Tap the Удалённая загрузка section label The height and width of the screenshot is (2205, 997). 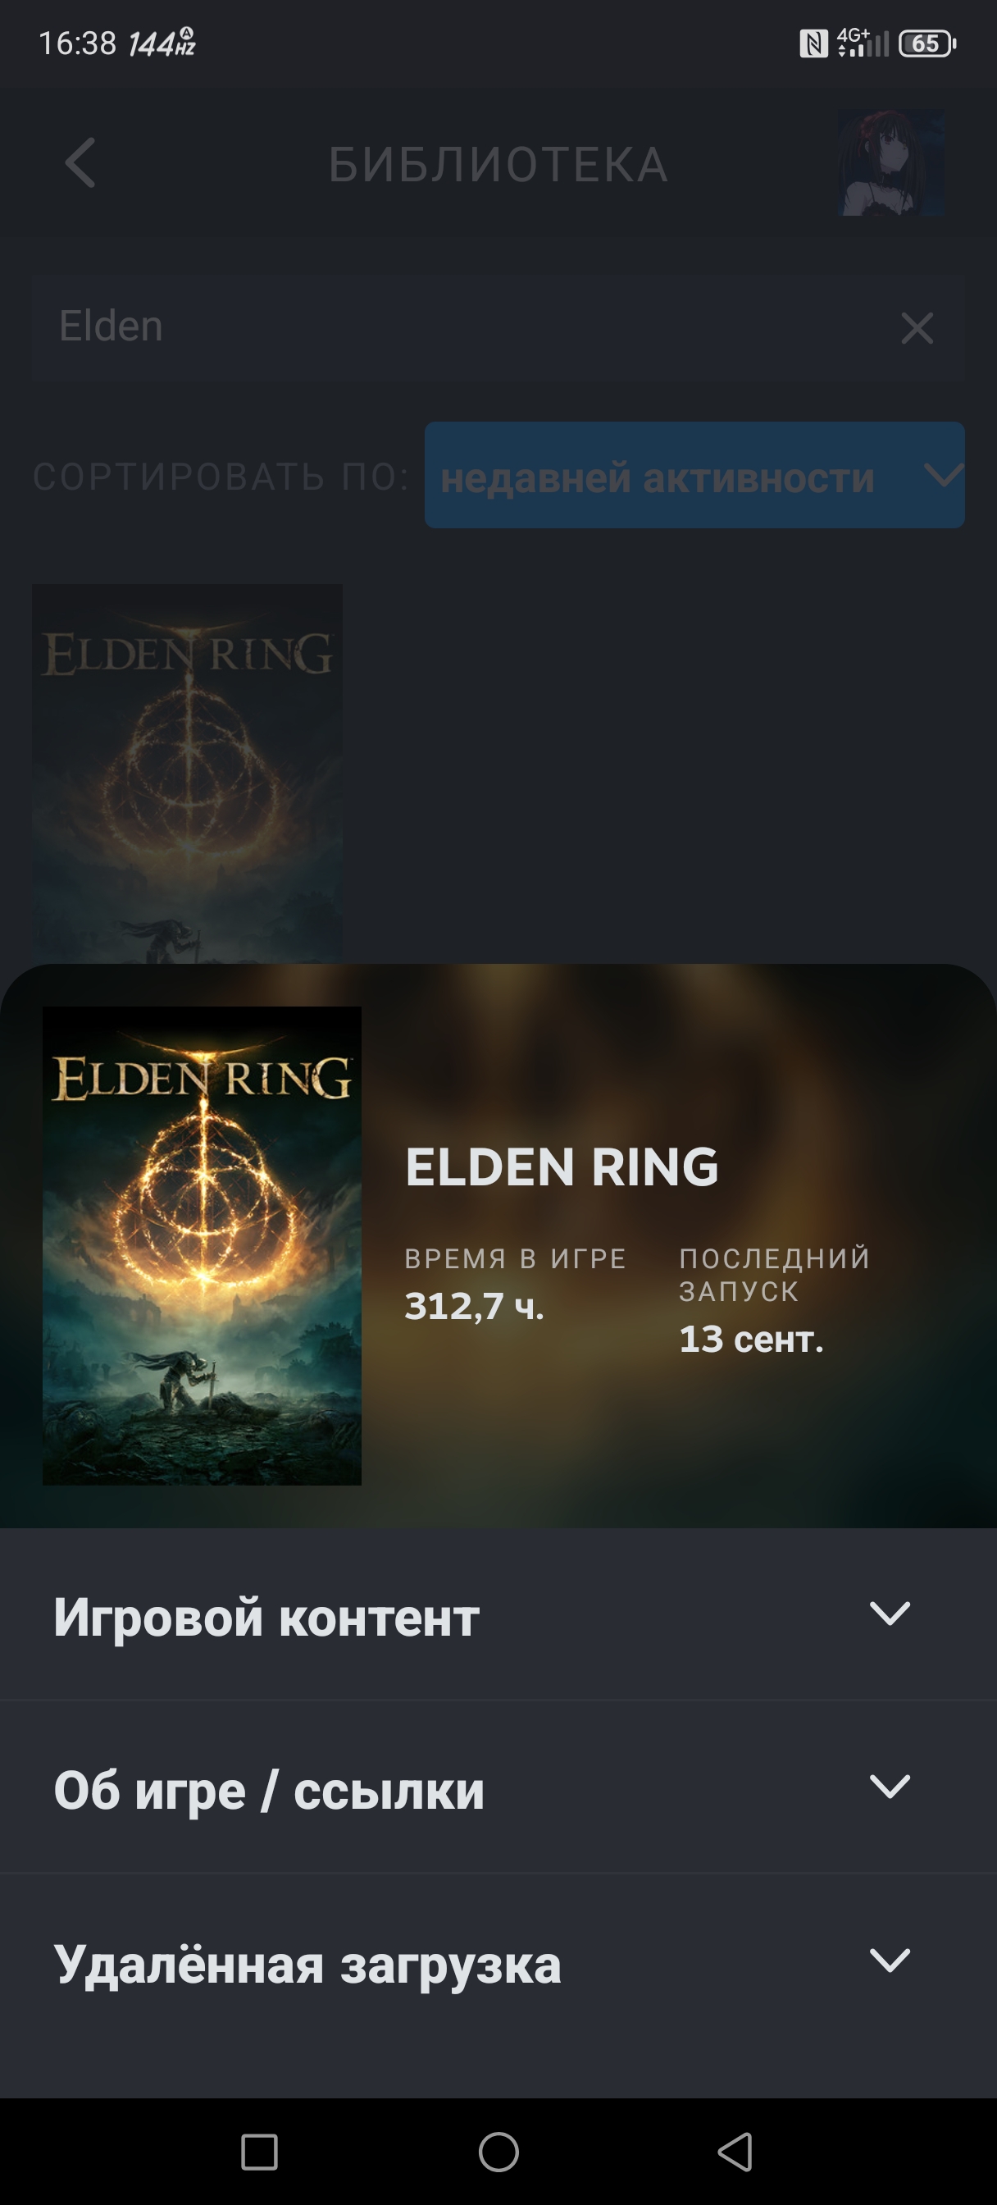[x=307, y=1965]
